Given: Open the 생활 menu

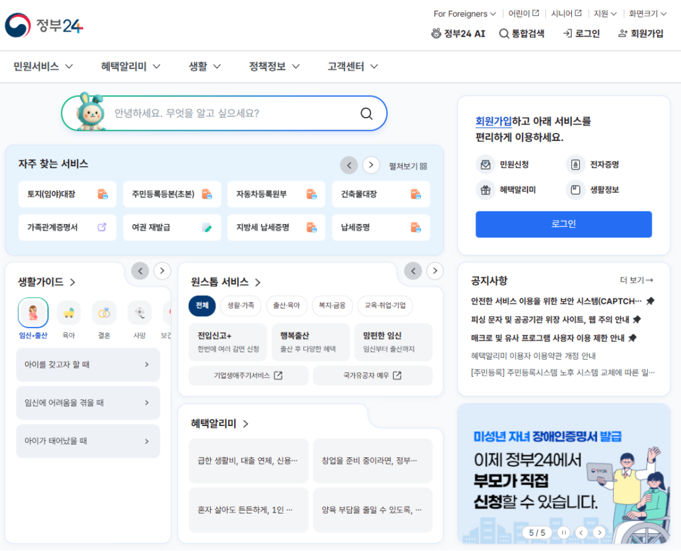Looking at the screenshot, I should click(x=205, y=66).
